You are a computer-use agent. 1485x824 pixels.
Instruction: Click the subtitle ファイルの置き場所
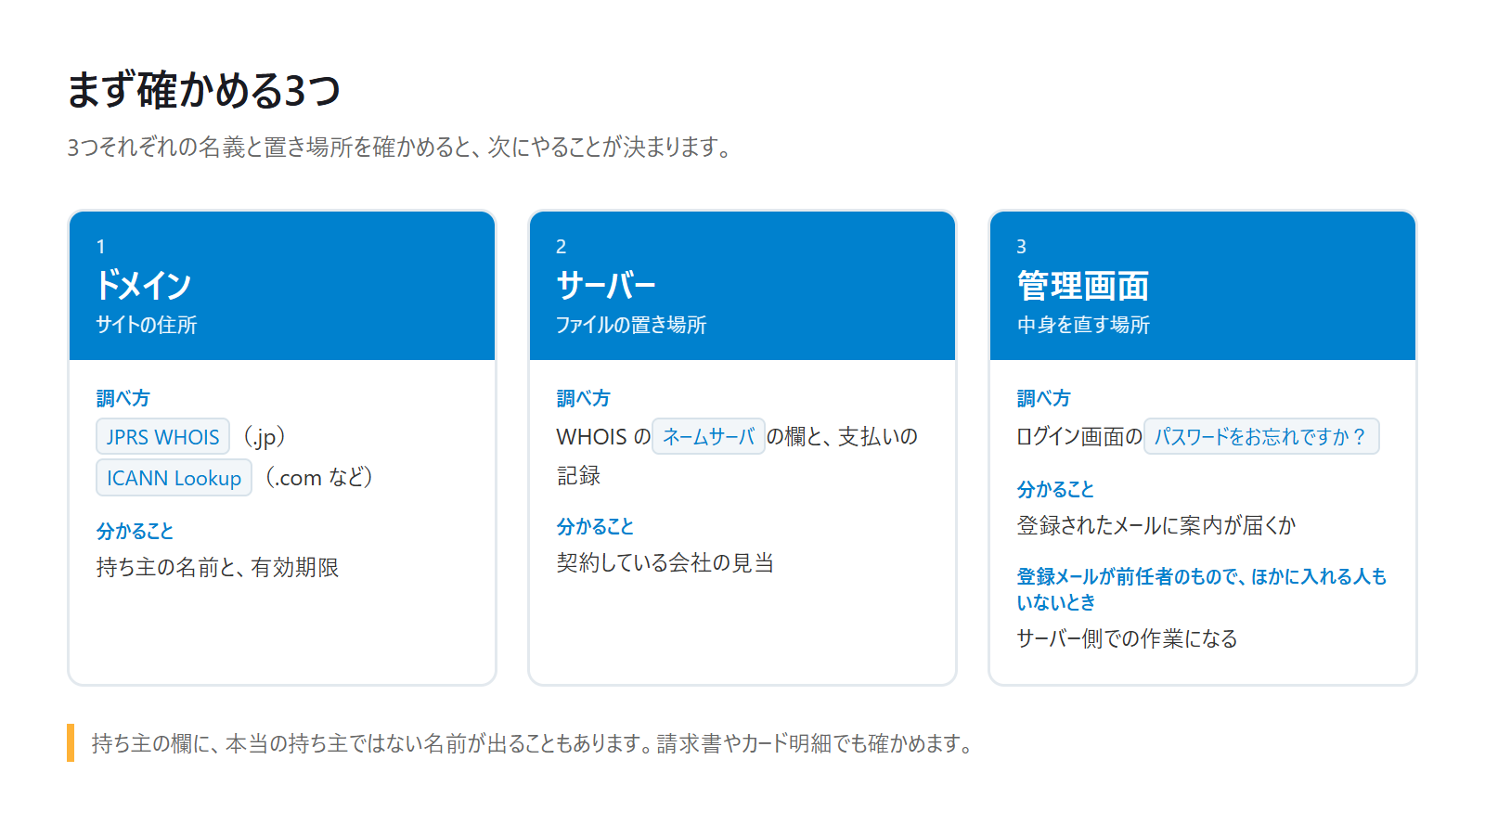click(x=631, y=325)
